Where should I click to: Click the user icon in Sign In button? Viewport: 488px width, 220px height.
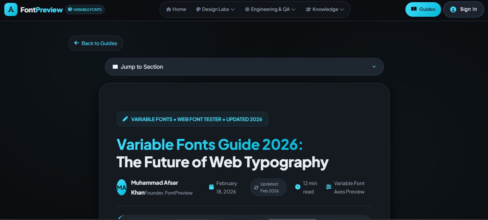click(453, 9)
